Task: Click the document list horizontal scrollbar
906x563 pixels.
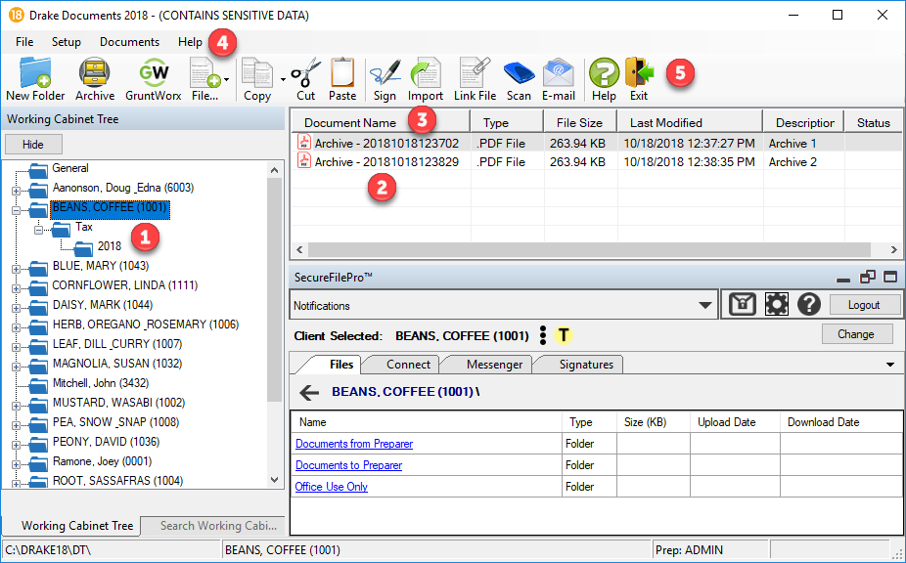Action: pos(589,249)
